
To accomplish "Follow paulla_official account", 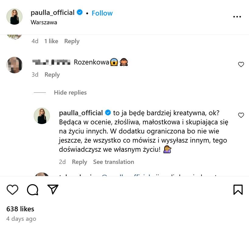I will point(102,13).
